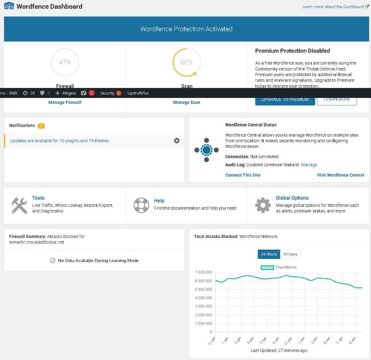Click the Scan 60% progress circle
Screen dimensions: 371x360
pyautogui.click(x=187, y=62)
